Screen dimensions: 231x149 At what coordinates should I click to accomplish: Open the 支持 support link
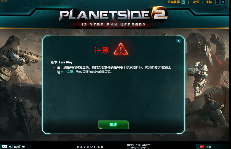[209, 2]
